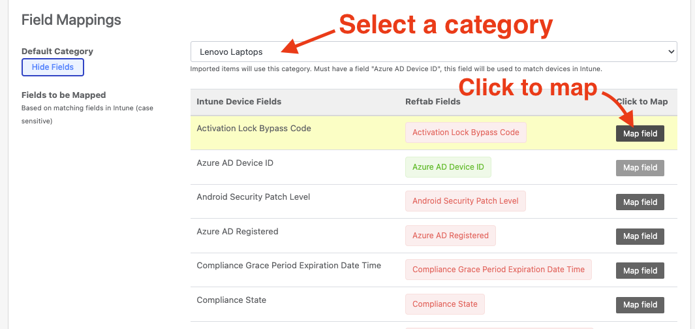Click the Compliance State Reftab tag

(x=445, y=304)
